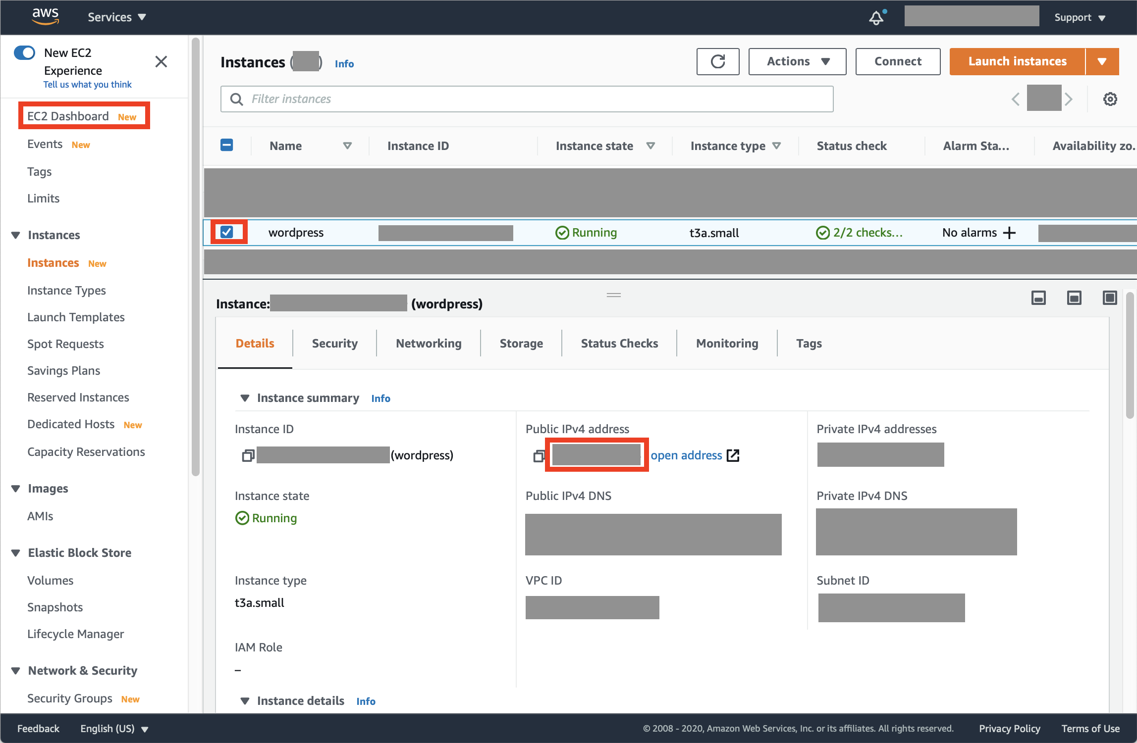
Task: Open AMIs in the sidebar
Action: (x=40, y=516)
